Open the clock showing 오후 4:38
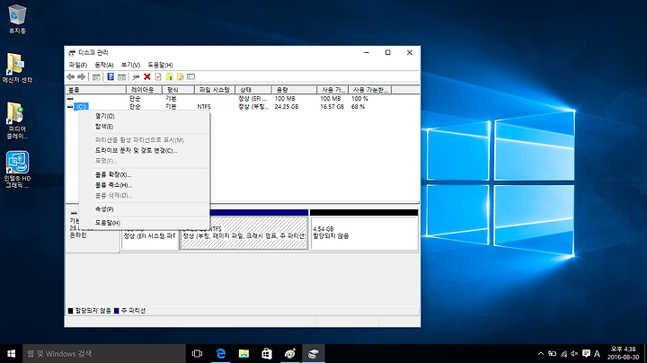Screen dimensions: 647x363 click(623, 353)
